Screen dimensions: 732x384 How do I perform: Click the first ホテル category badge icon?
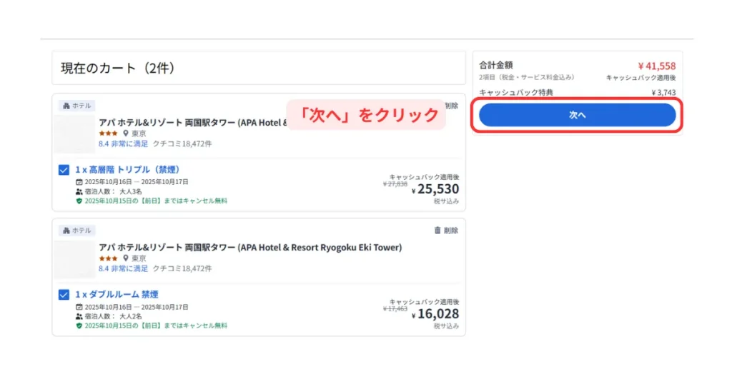click(66, 106)
